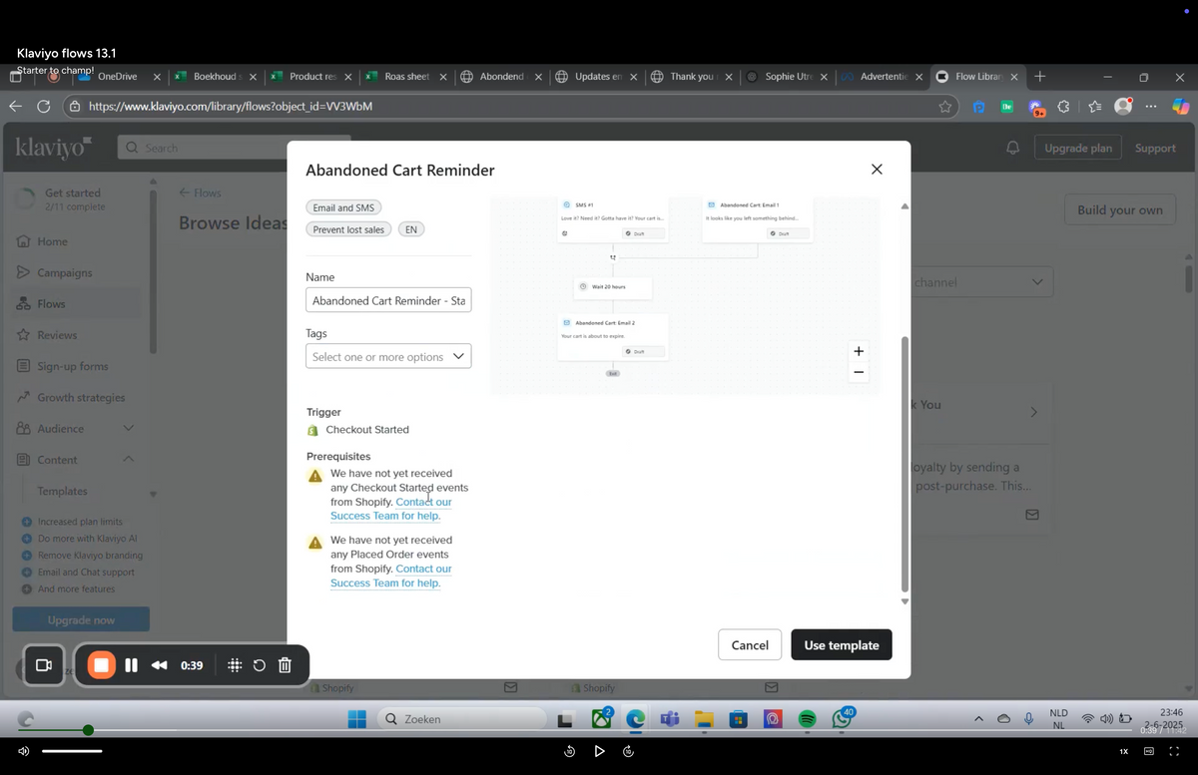The image size is (1198, 775).
Task: Click the Build your own button
Action: point(1120,209)
